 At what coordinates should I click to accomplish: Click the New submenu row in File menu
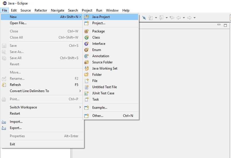pos(42,17)
